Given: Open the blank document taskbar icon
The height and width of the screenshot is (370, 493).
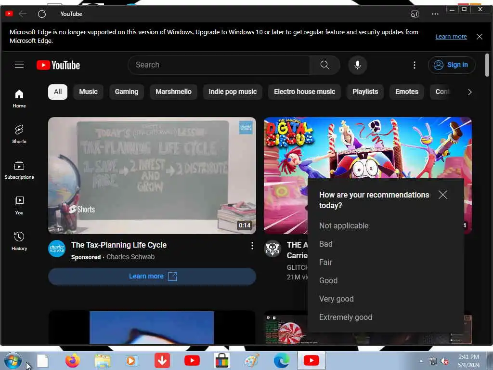Looking at the screenshot, I should coord(42,361).
